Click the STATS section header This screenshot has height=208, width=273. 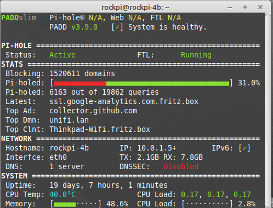tap(12, 64)
